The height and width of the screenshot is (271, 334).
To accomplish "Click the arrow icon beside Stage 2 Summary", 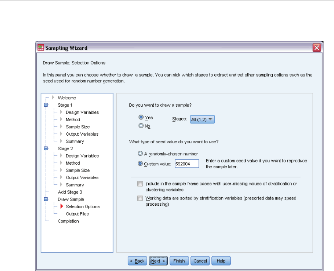I will [61, 184].
